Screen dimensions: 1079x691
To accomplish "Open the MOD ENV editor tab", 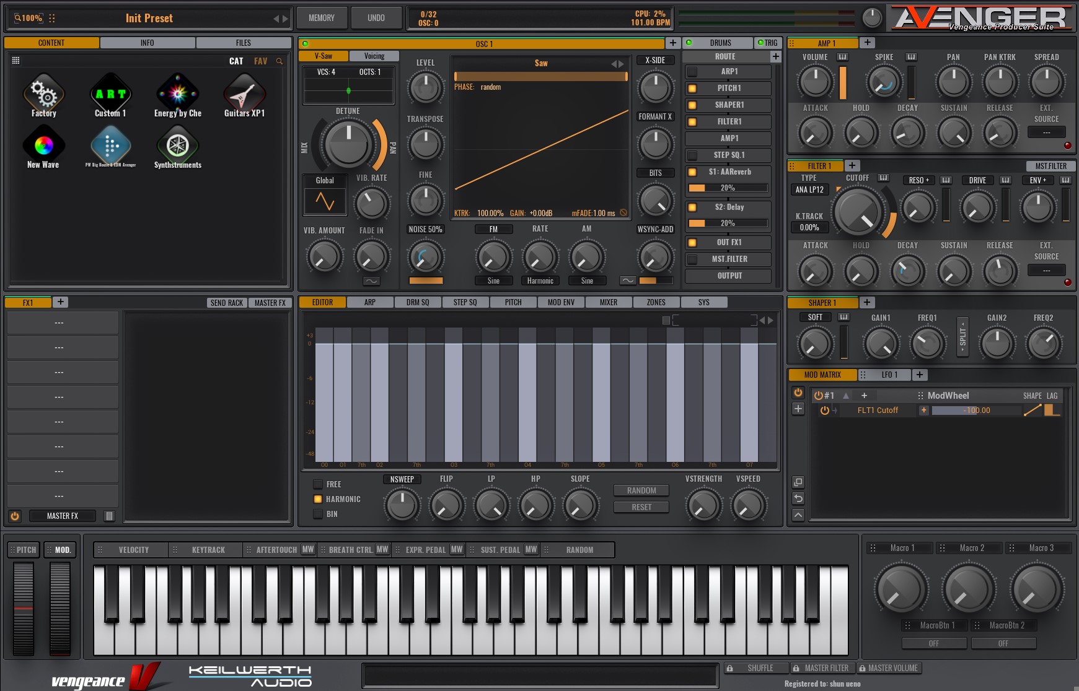I will 561,302.
